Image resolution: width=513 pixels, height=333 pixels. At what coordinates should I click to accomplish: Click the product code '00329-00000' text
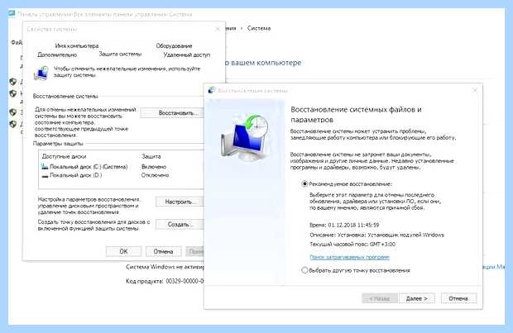(x=185, y=281)
